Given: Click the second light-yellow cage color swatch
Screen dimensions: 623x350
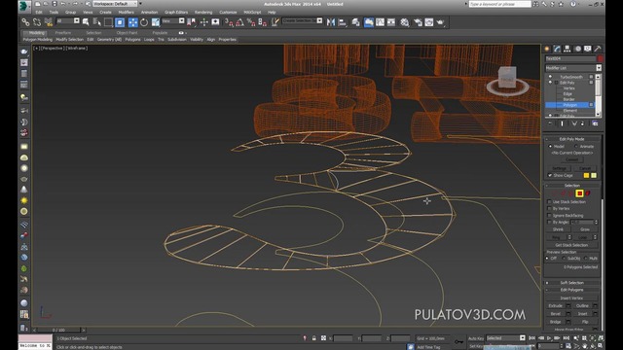Looking at the screenshot, I should (x=594, y=175).
